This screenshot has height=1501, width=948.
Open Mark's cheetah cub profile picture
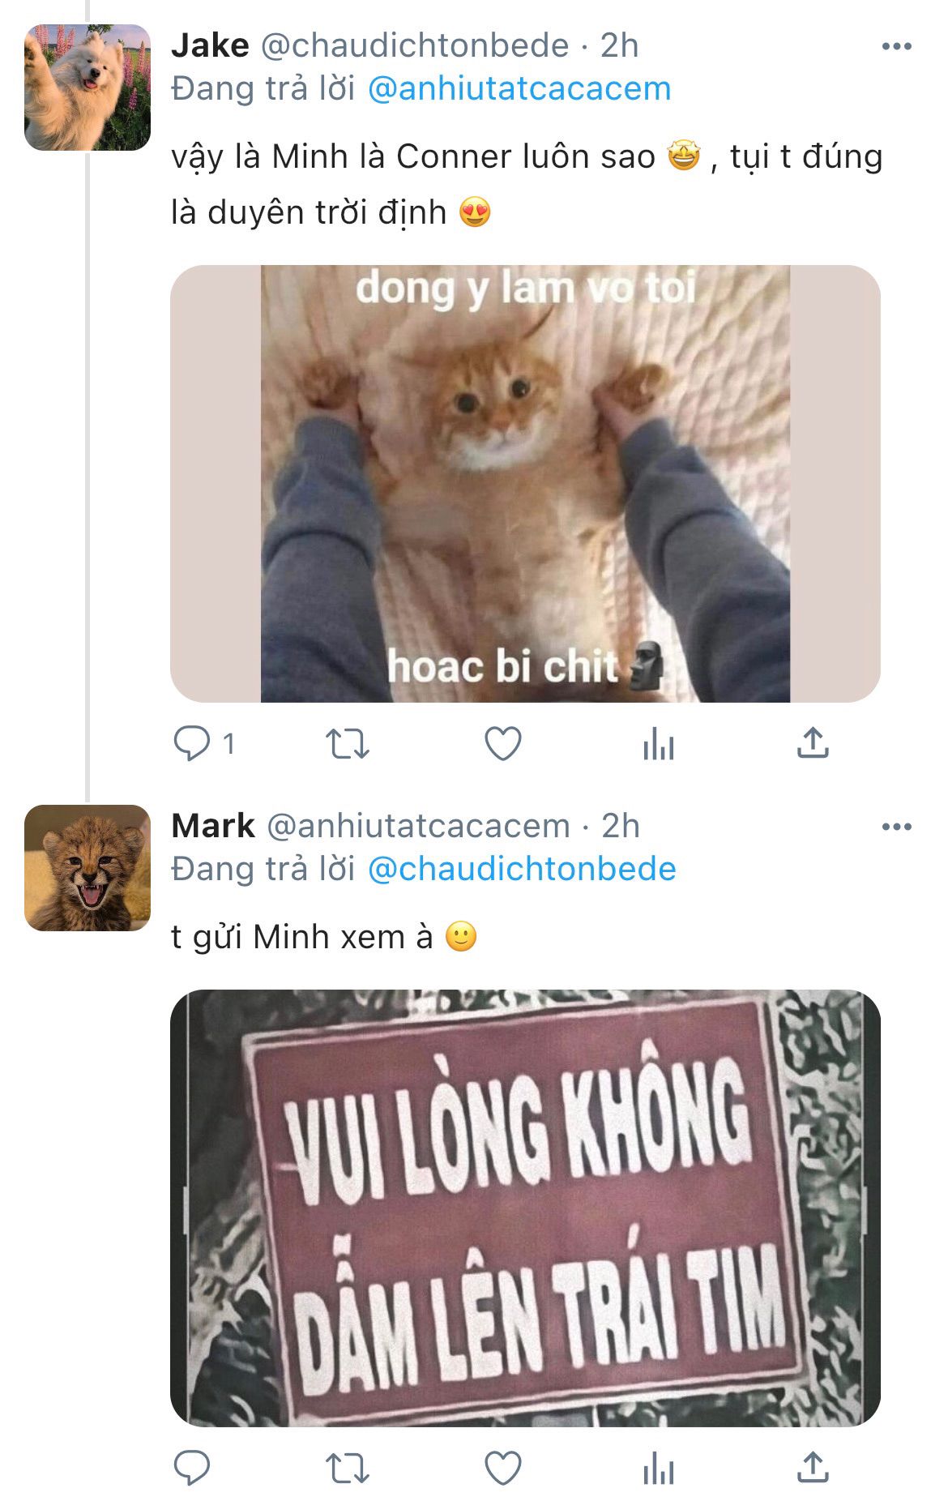pos(88,867)
